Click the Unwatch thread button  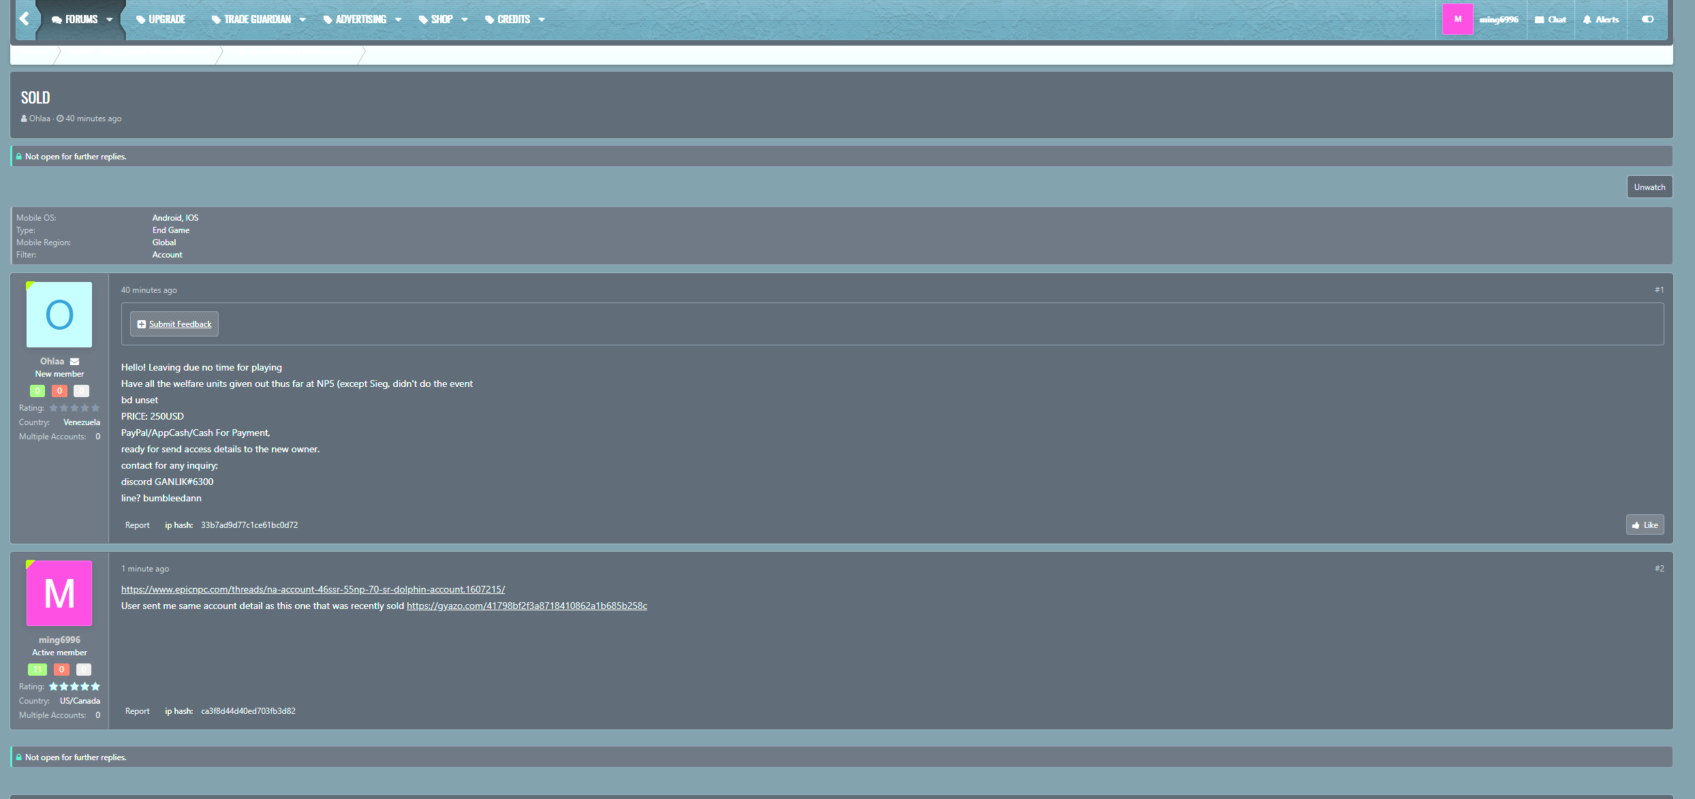pyautogui.click(x=1649, y=187)
